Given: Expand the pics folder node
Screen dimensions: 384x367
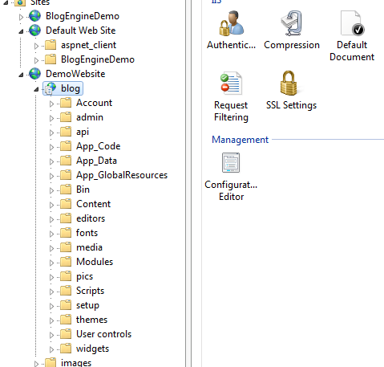Looking at the screenshot, I should coord(51,277).
